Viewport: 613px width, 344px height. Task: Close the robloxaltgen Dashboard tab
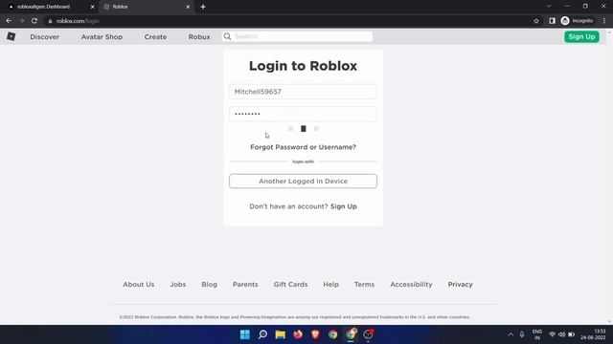(93, 7)
